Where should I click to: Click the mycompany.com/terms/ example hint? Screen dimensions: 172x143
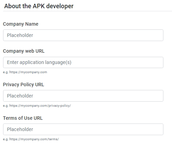34,139
